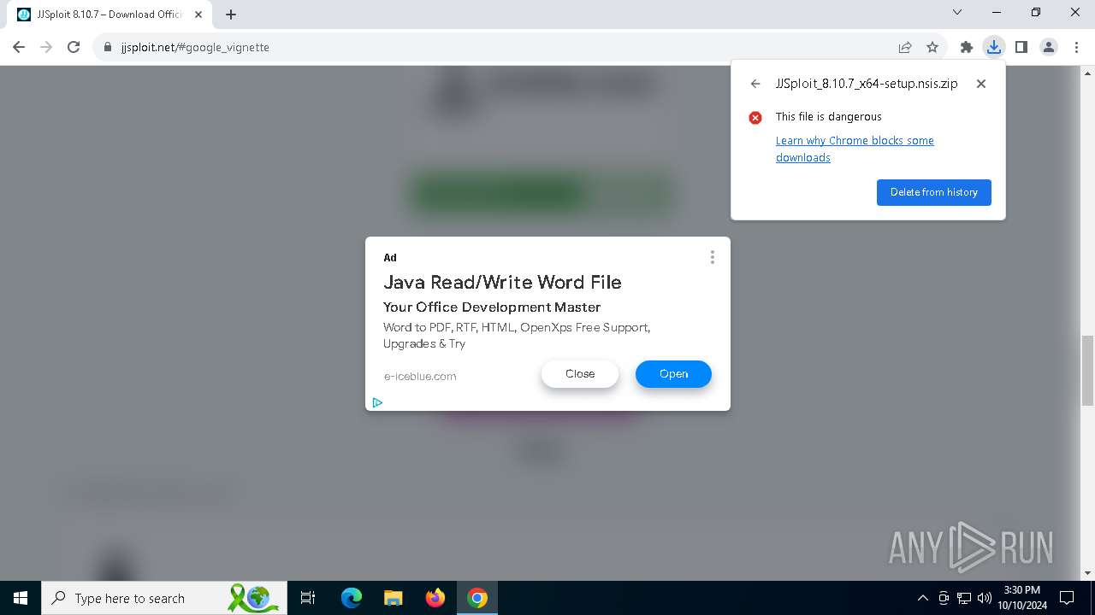
Task: Open the Windows Start menu
Action: [x=21, y=598]
